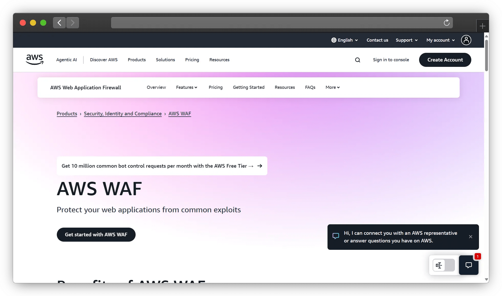
Task: Dismiss the AWS representative chat popup
Action: [x=471, y=237]
